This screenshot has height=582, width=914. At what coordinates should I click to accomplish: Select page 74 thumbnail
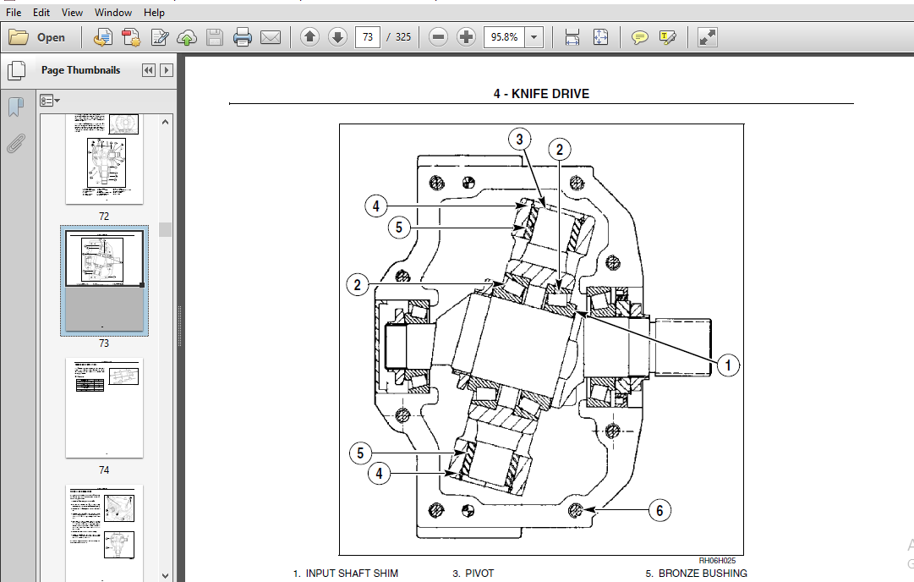[104, 408]
